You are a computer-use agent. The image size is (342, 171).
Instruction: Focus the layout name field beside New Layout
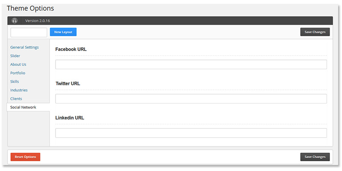[x=29, y=32]
